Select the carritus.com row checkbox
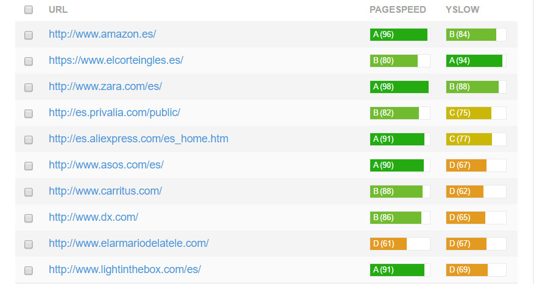 (29, 192)
